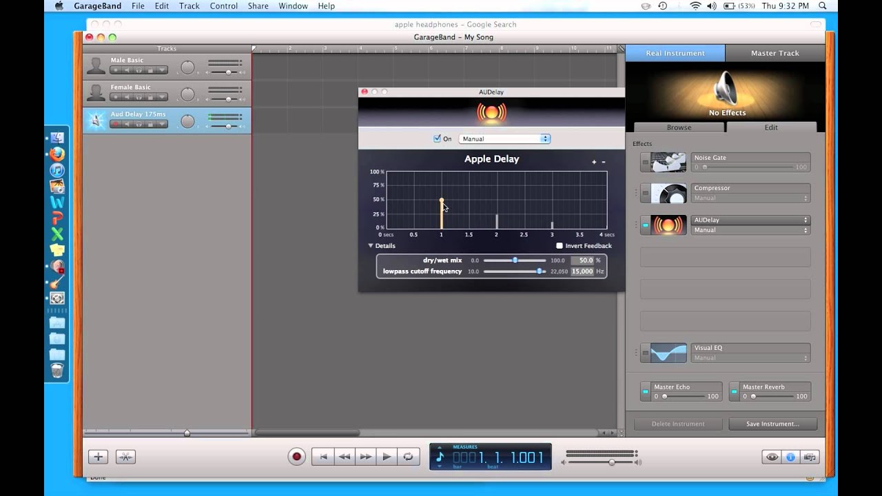Mute the Female Basic track
This screenshot has width=882, height=496.
127,97
